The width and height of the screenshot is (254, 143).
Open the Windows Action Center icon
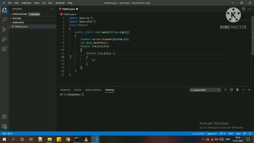248,139
